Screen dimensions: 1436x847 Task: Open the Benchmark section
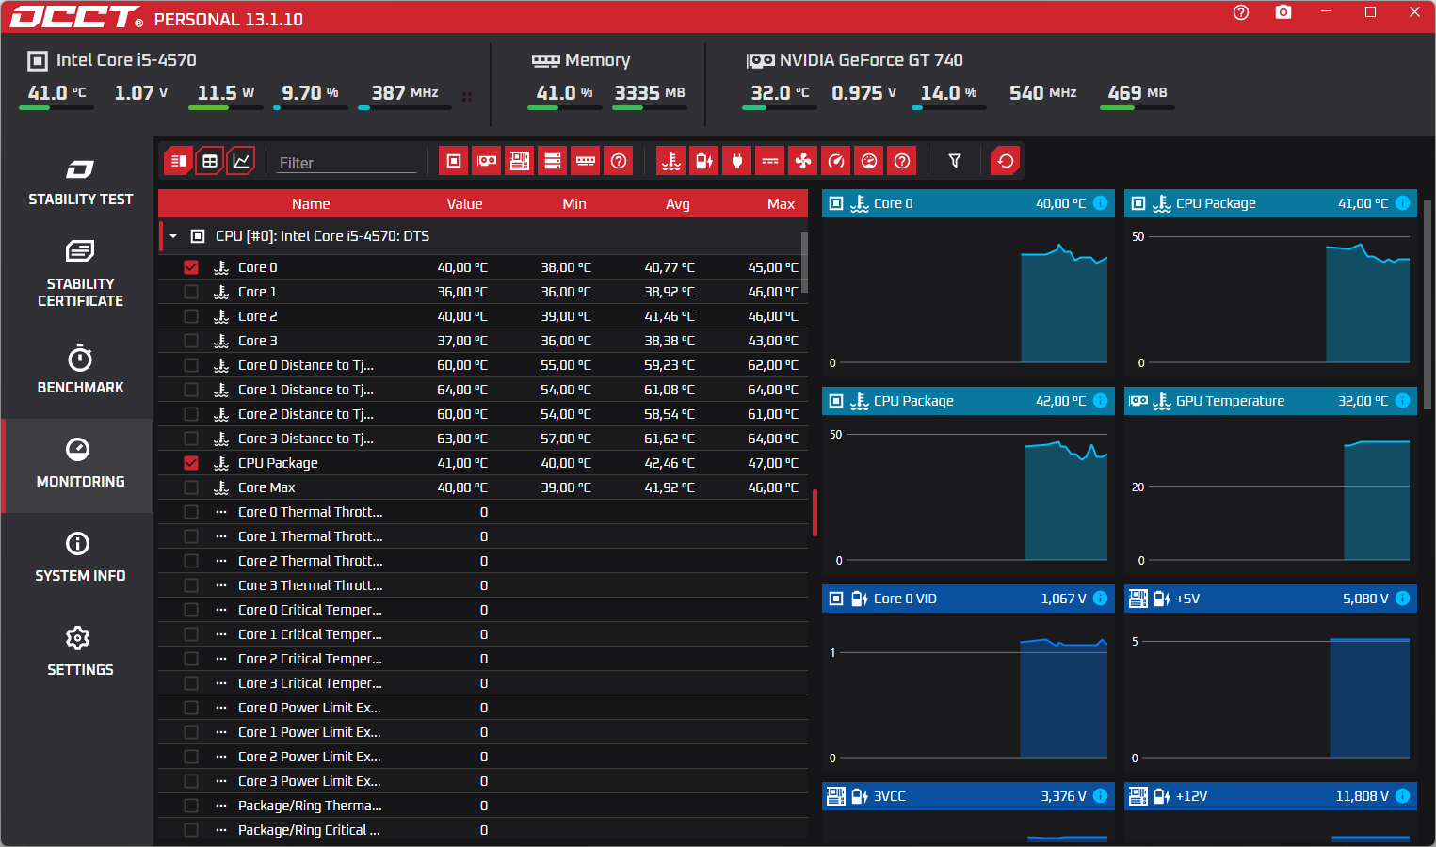coord(80,371)
